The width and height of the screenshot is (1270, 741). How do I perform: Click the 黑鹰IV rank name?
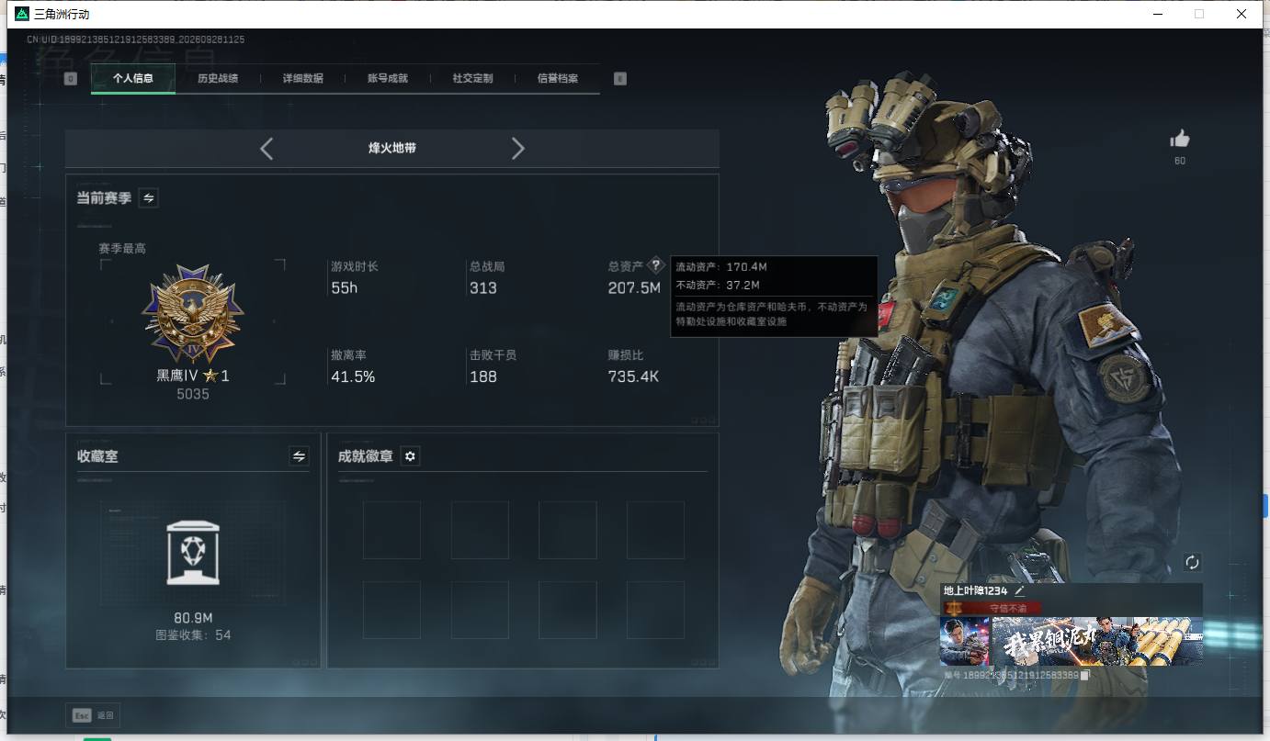177,376
